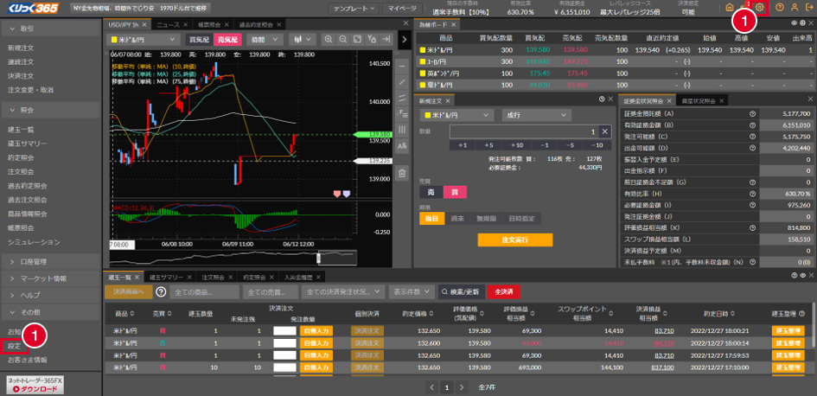This screenshot has width=817, height=396.
Task: Toggle the Y-axis lock icon
Action: pyautogui.click(x=372, y=39)
